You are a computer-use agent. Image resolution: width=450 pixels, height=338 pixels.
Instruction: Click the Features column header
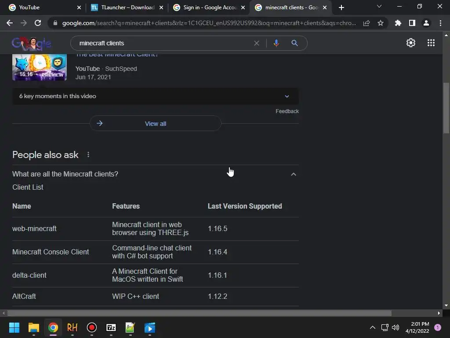[126, 206]
